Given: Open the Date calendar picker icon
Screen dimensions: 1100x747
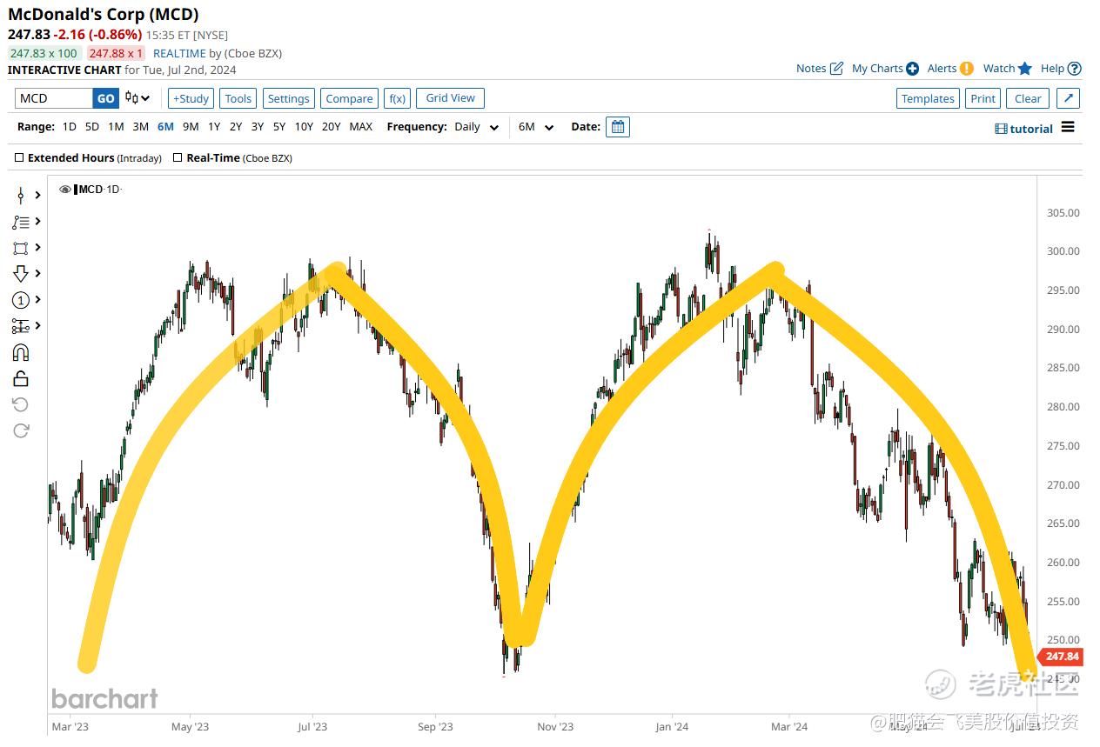Looking at the screenshot, I should (x=618, y=127).
